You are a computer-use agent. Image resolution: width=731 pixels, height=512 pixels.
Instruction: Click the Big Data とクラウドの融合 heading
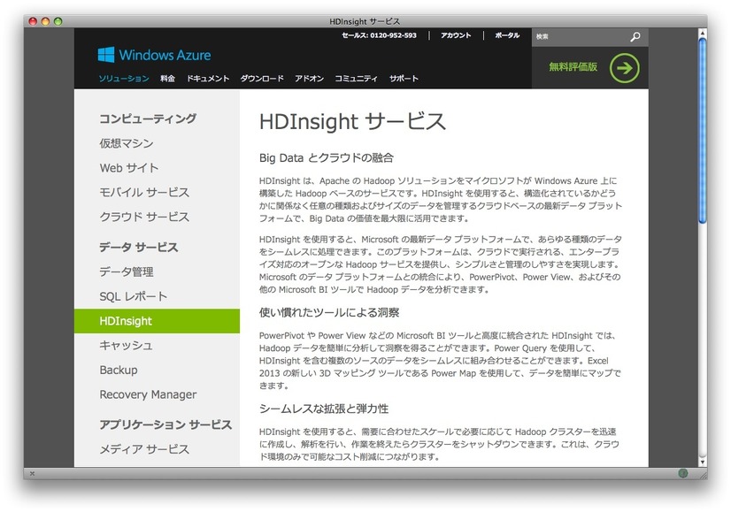pos(327,158)
